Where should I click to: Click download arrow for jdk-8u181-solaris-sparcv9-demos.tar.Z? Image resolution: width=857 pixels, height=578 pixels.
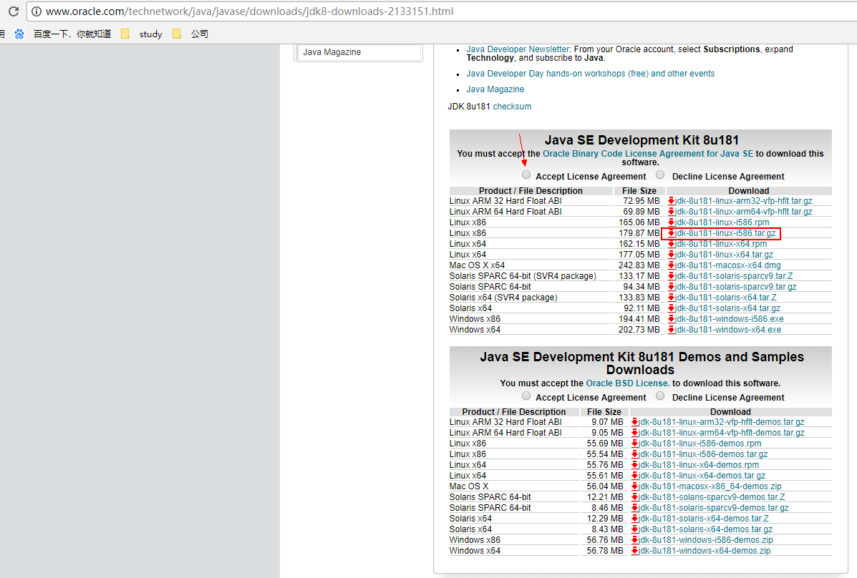point(634,497)
